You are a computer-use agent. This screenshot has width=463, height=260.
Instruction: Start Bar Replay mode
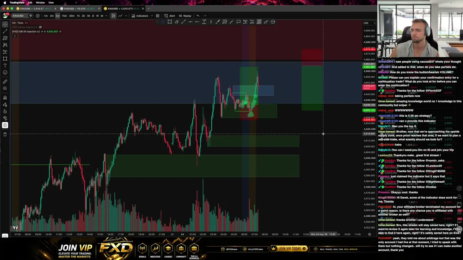[185, 16]
